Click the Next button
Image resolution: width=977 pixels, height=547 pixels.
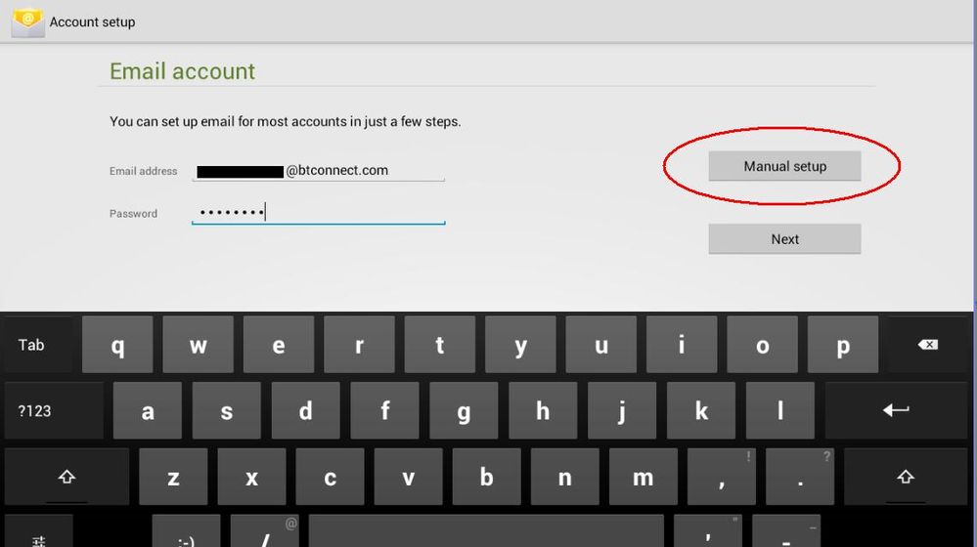784,239
